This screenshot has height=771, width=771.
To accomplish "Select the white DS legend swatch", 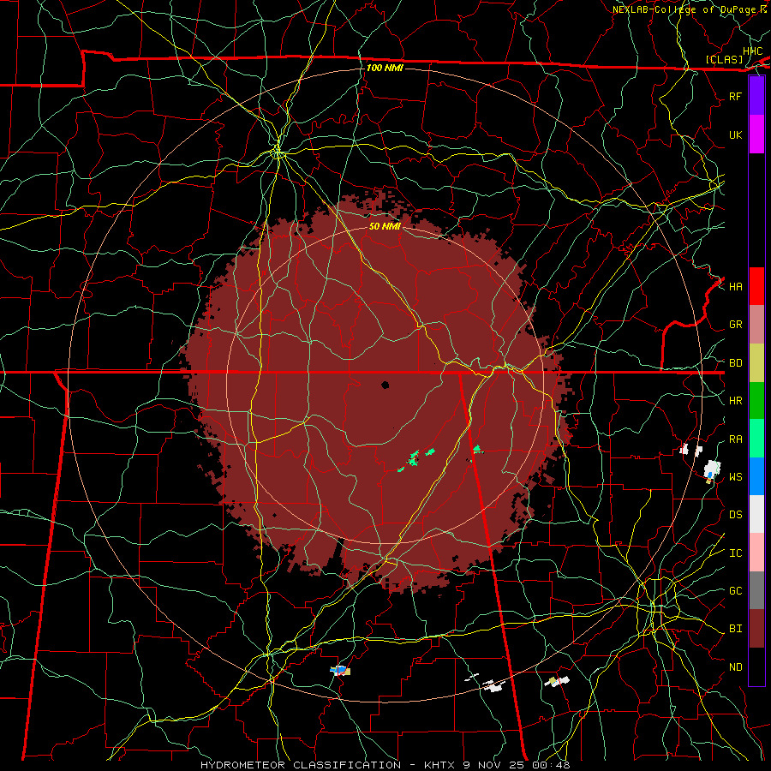I will point(756,514).
